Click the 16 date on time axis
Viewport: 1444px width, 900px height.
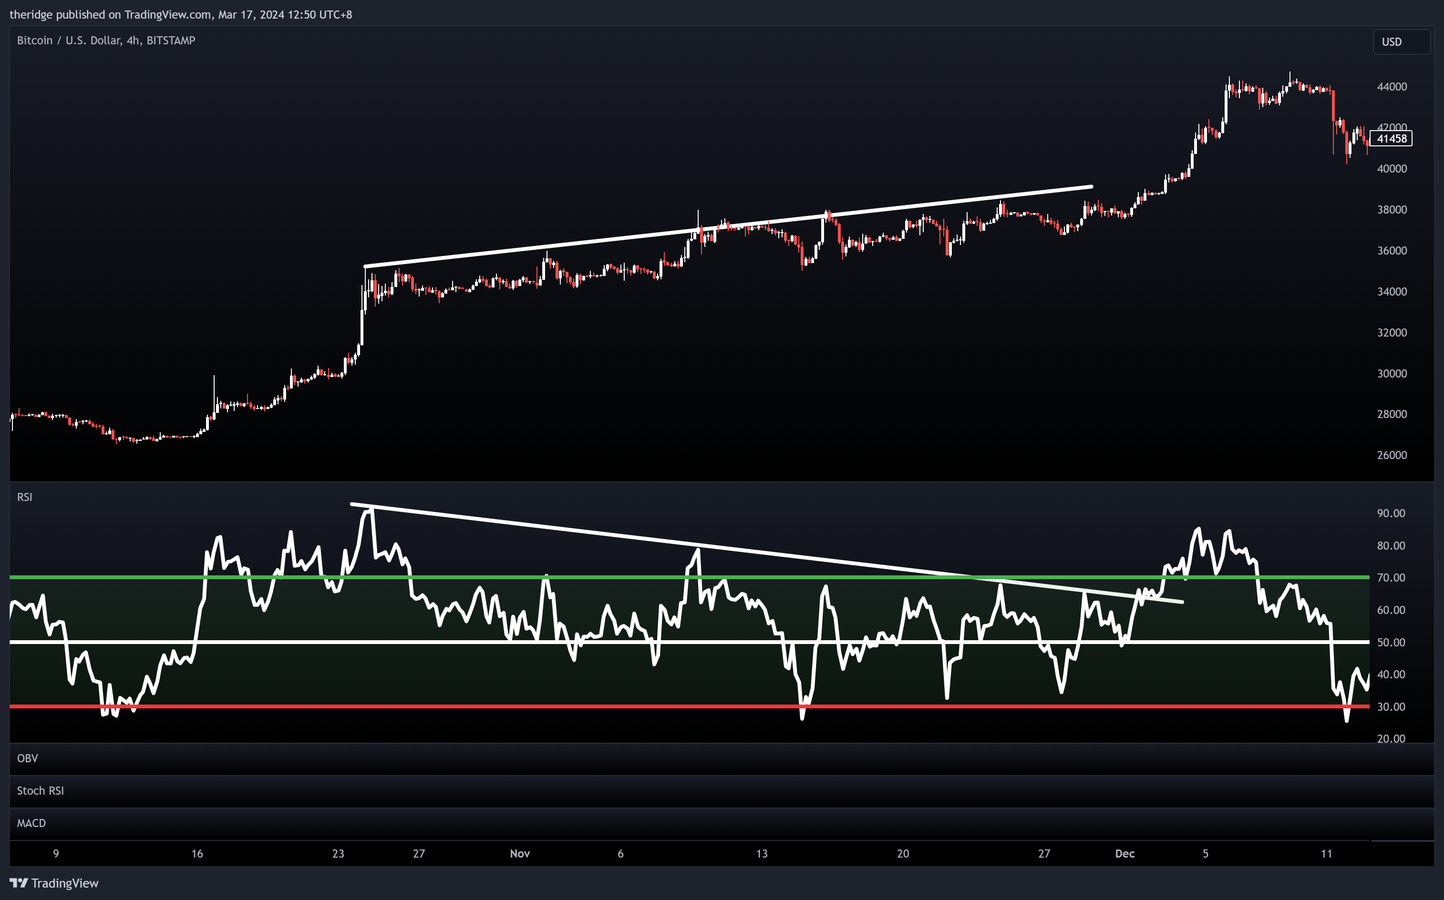197,854
